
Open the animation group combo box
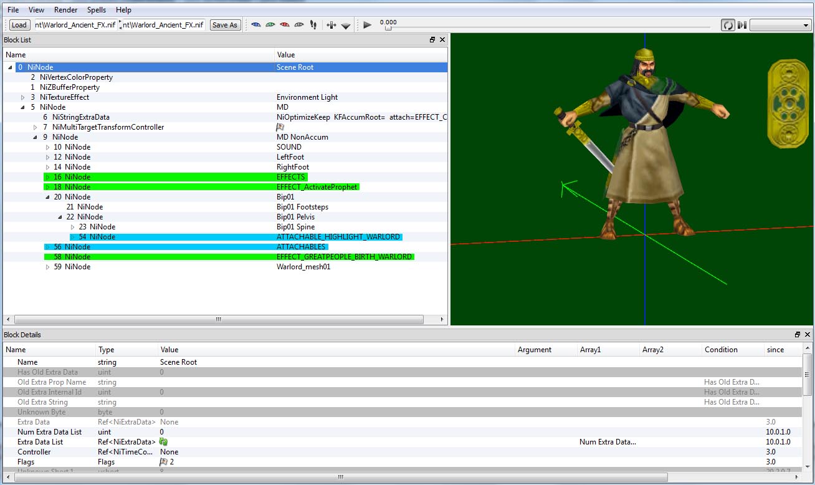click(780, 25)
